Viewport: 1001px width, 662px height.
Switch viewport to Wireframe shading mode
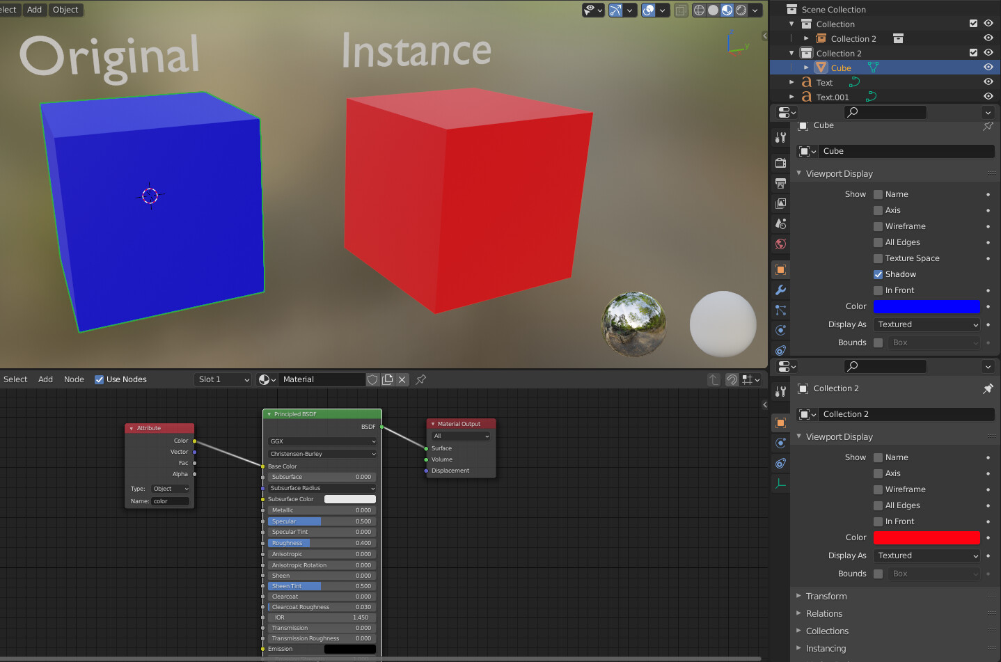pos(700,10)
